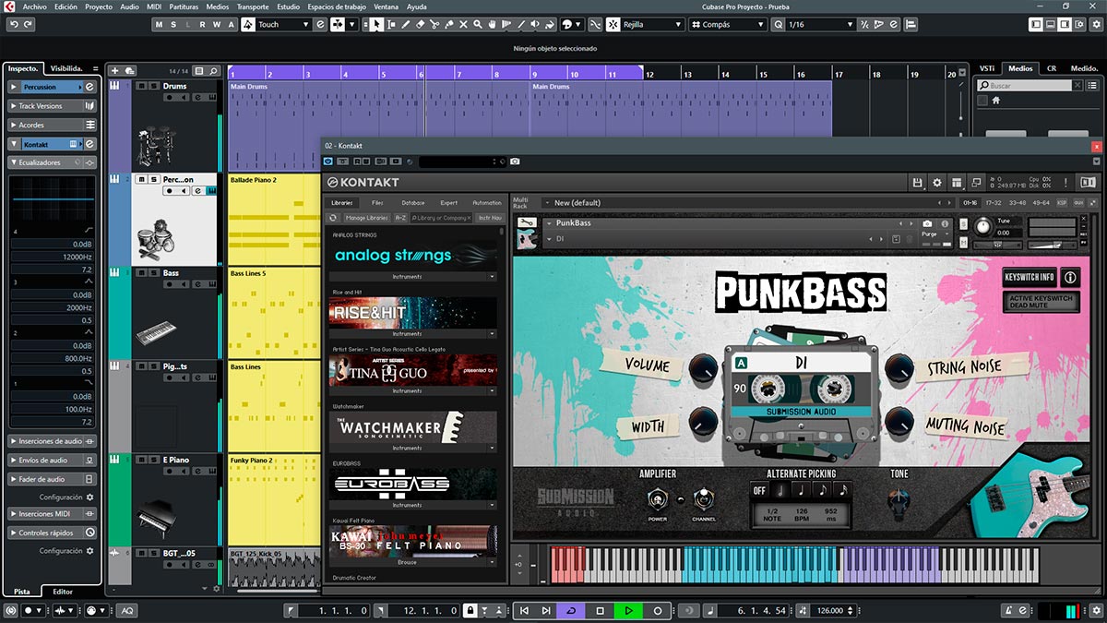This screenshot has height=623, width=1107.
Task: Toggle global Read R automation button
Action: [202, 24]
